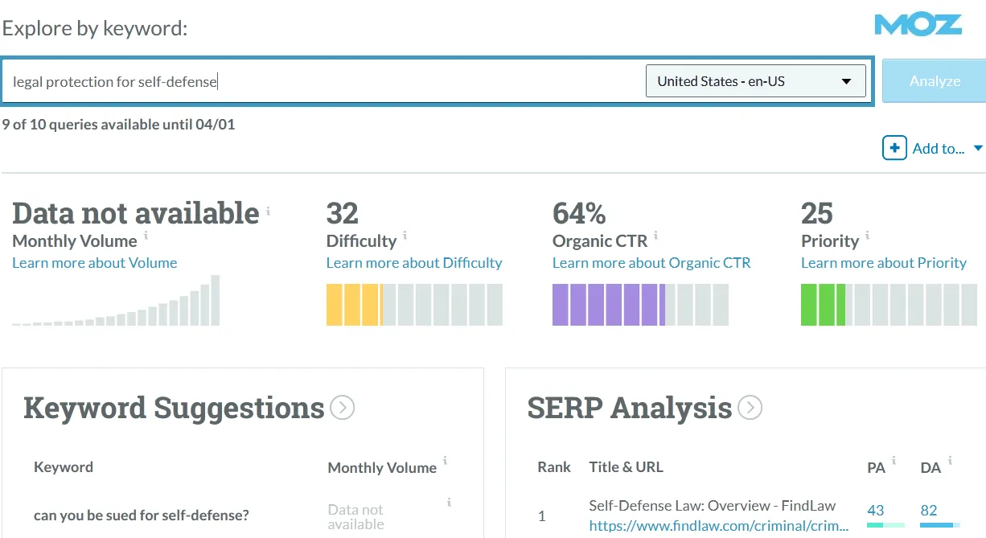The height and width of the screenshot is (538, 986).
Task: Click info icon next to Monthly Volume metric
Action: 146,236
